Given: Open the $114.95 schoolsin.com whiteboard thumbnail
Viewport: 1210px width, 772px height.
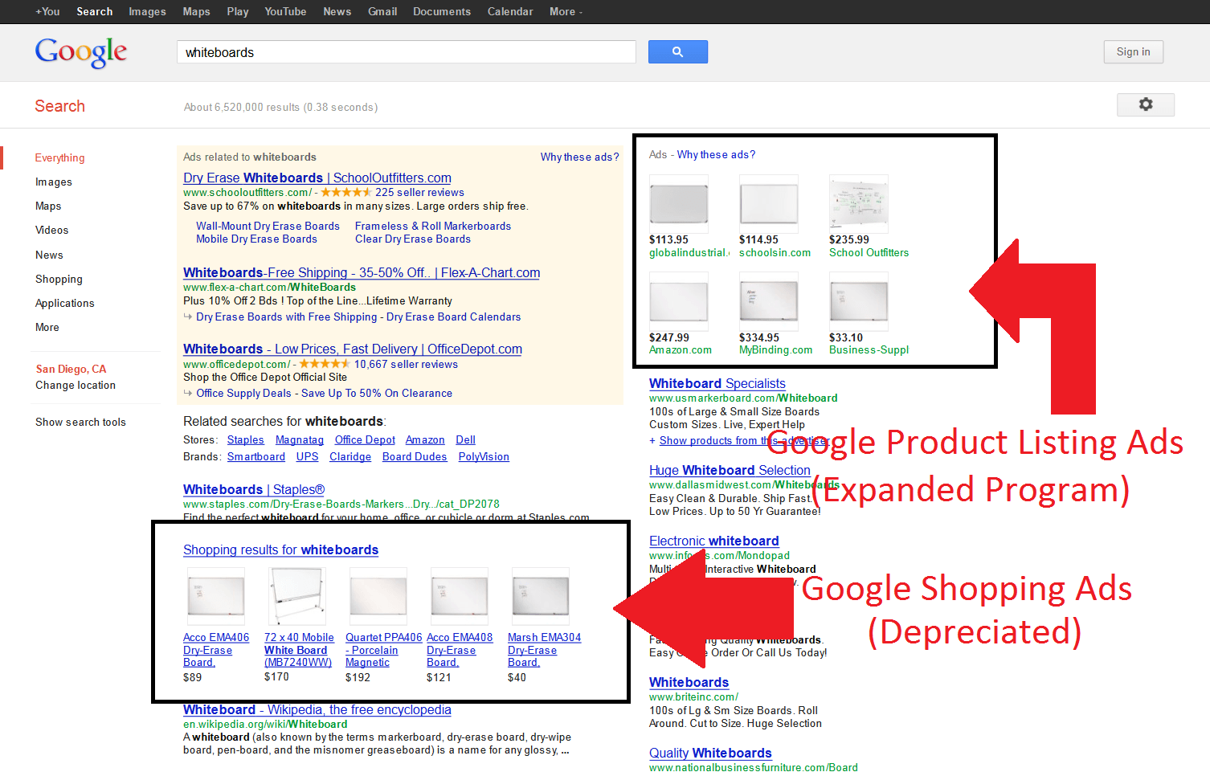Looking at the screenshot, I should coord(769,203).
